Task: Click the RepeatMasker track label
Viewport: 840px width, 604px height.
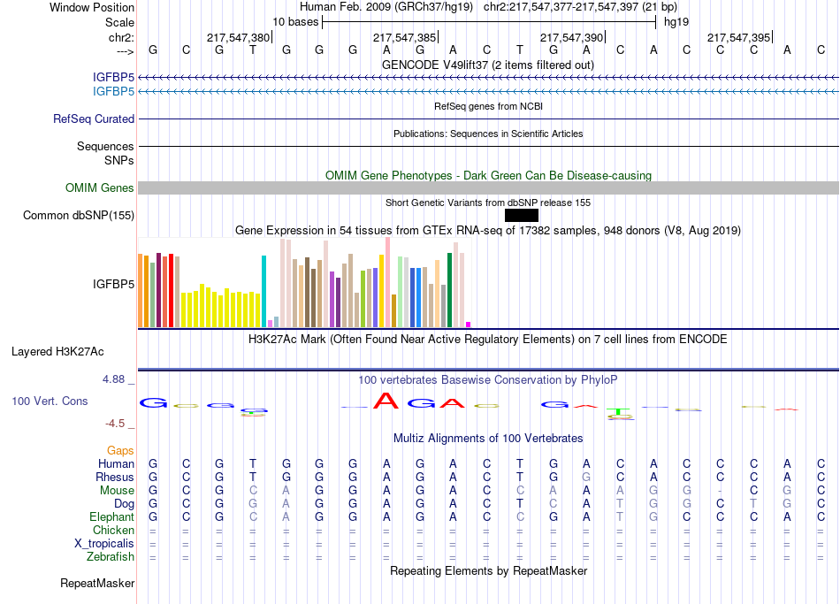Action: (x=97, y=583)
